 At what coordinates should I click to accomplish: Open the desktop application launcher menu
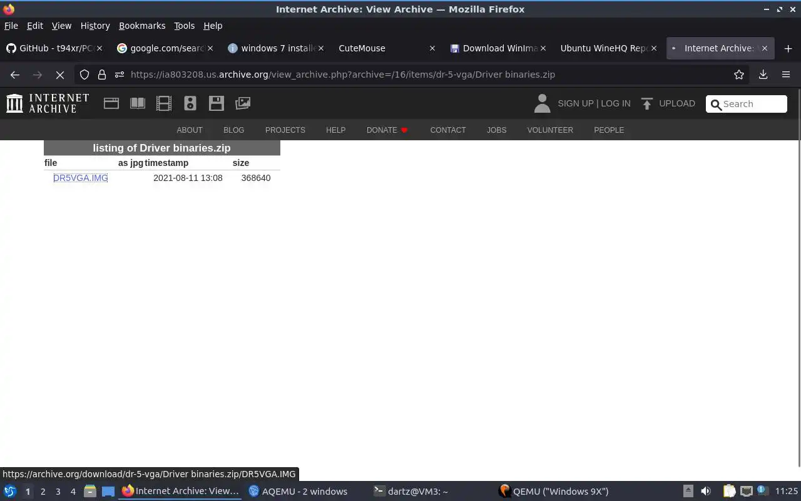pyautogui.click(x=9, y=491)
